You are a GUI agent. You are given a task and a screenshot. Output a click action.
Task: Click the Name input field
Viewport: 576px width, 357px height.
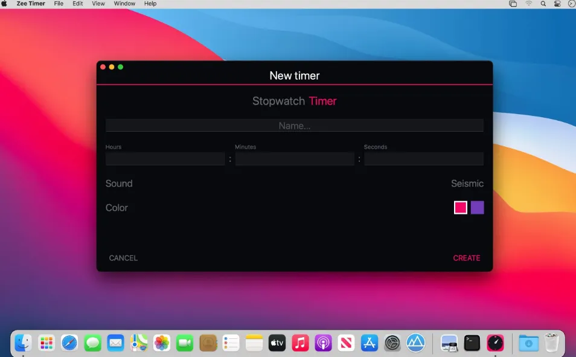point(294,126)
